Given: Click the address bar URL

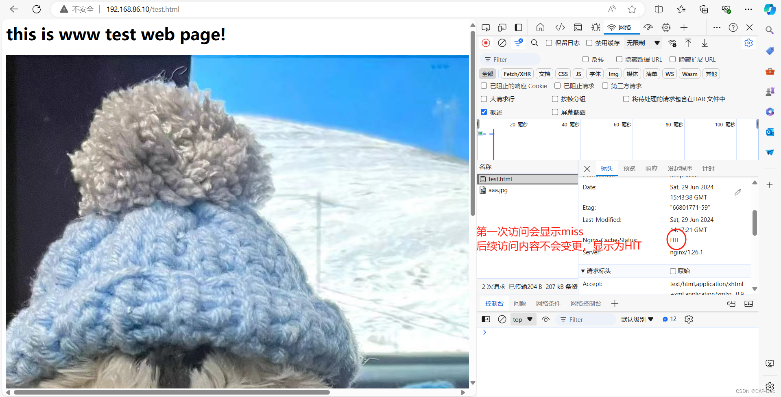Looking at the screenshot, I should (143, 9).
